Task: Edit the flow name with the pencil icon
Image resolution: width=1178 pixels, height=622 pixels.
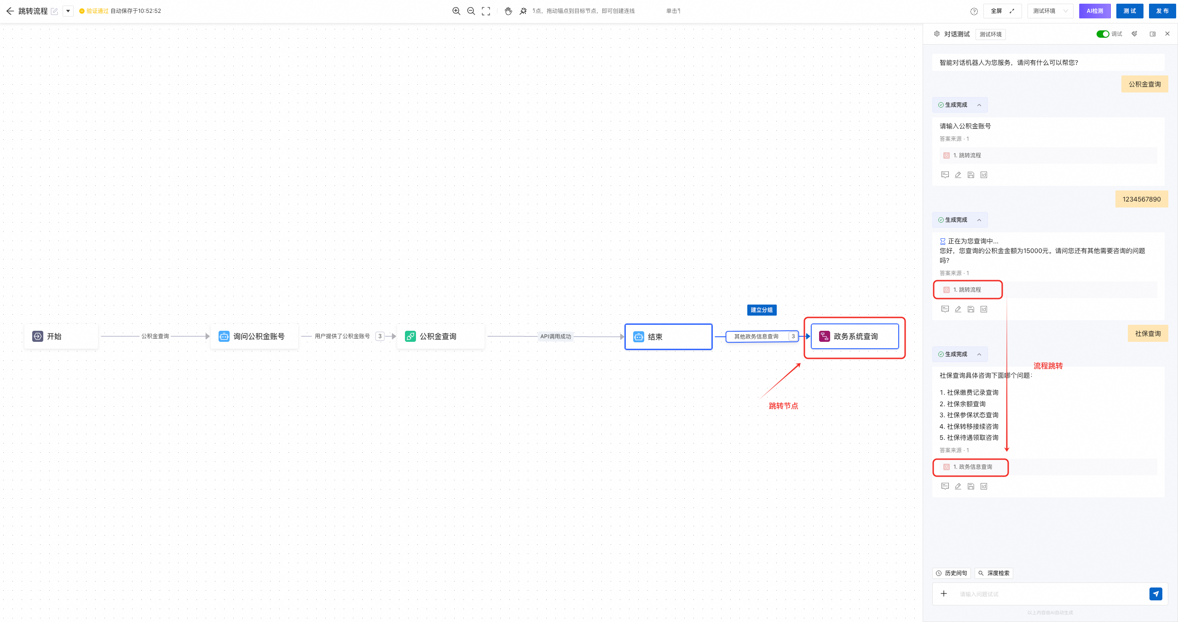Action: tap(54, 11)
